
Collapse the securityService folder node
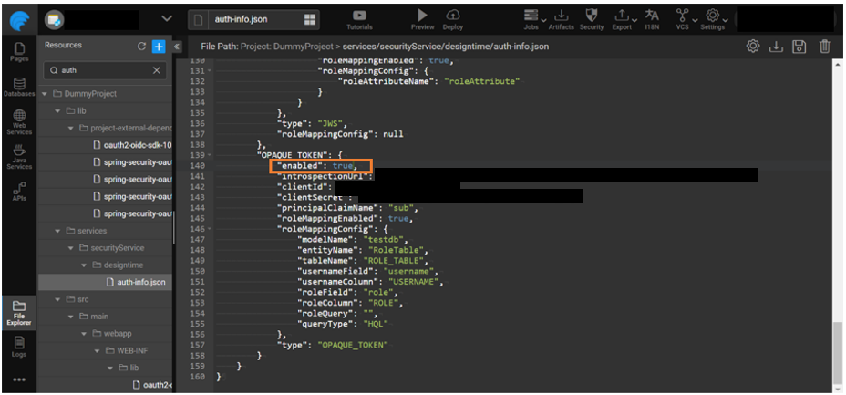point(71,248)
